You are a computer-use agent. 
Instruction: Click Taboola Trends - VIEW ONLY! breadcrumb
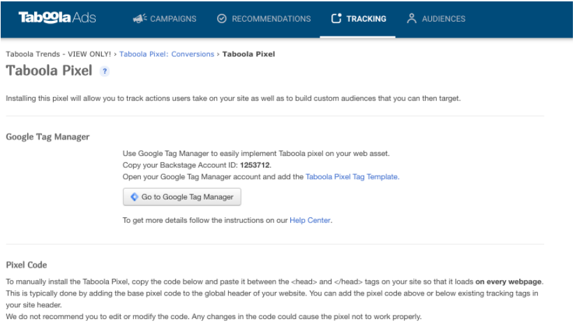(x=59, y=54)
